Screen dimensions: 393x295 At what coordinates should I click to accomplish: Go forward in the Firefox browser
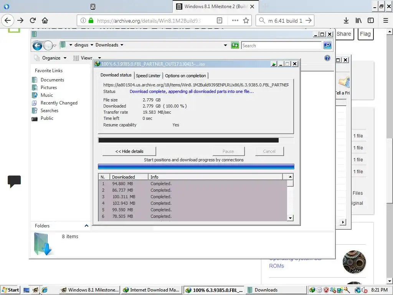coord(20,21)
